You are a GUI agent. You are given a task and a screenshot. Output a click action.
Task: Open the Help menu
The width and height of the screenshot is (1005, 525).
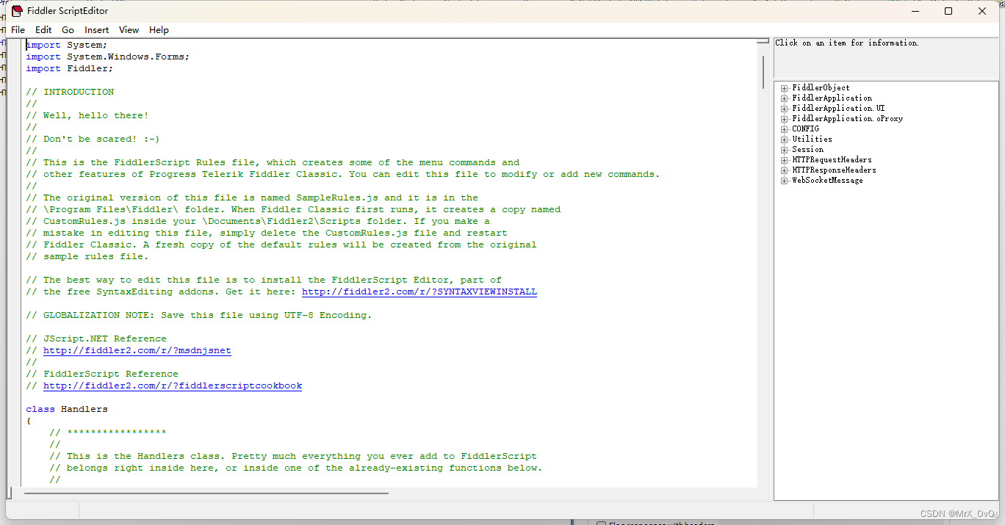tap(159, 30)
